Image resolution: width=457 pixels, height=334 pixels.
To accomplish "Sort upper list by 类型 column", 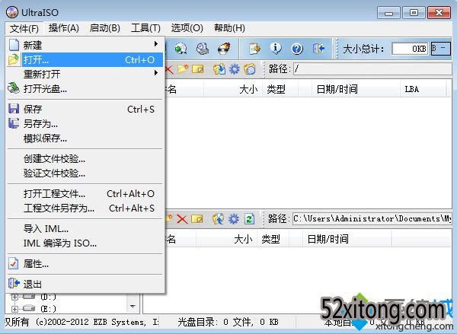I will [x=280, y=89].
